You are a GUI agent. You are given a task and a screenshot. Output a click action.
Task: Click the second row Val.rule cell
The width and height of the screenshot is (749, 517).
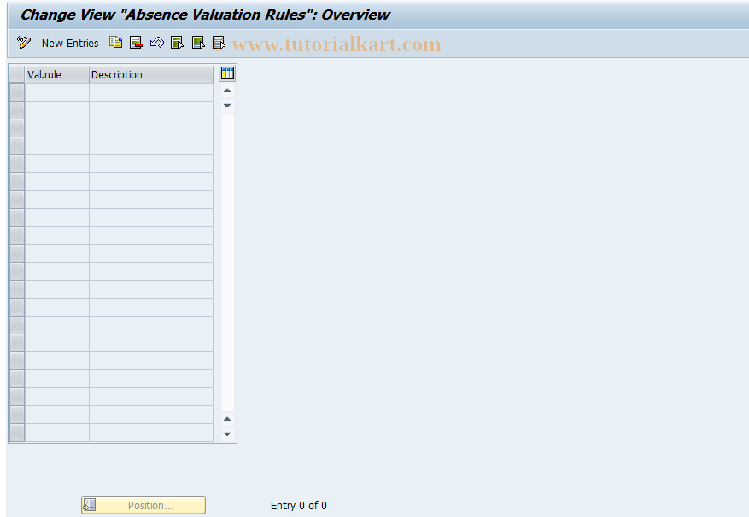tap(57, 110)
